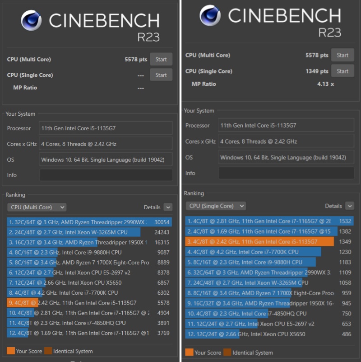
Task: Select the Xeon W-3265M row scoring 1058
Action: [x=269, y=283]
